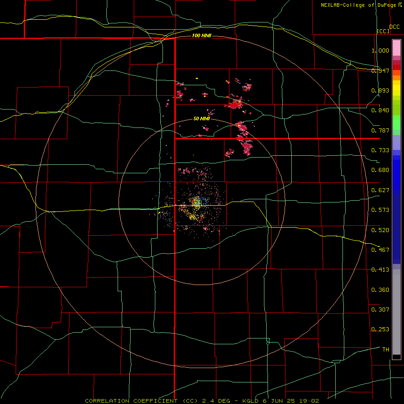
Task: Click the pink top segment of the color bar
Action: 396,48
